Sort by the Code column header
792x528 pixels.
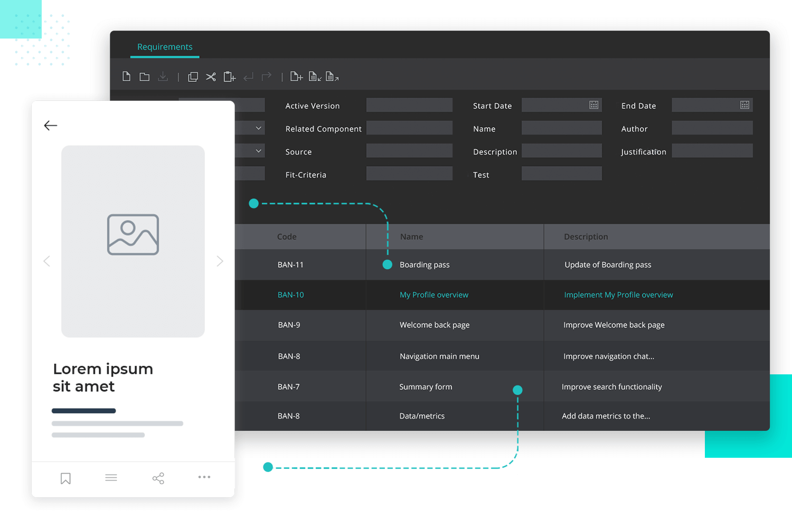click(x=287, y=237)
